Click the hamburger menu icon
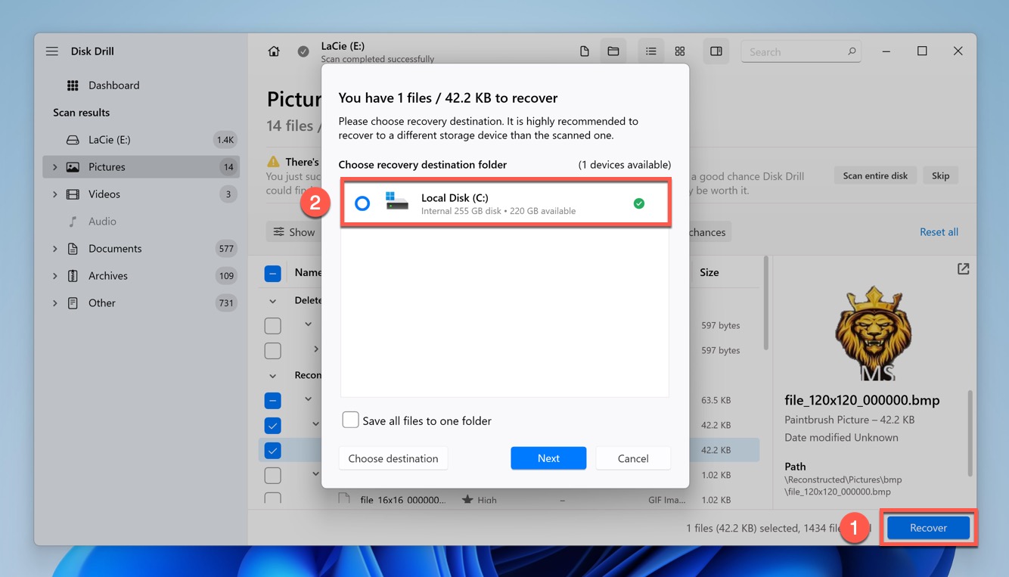The height and width of the screenshot is (577, 1009). point(51,51)
